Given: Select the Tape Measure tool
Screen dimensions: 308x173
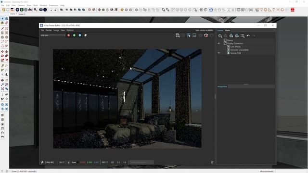Looking at the screenshot, I should click(2, 66).
